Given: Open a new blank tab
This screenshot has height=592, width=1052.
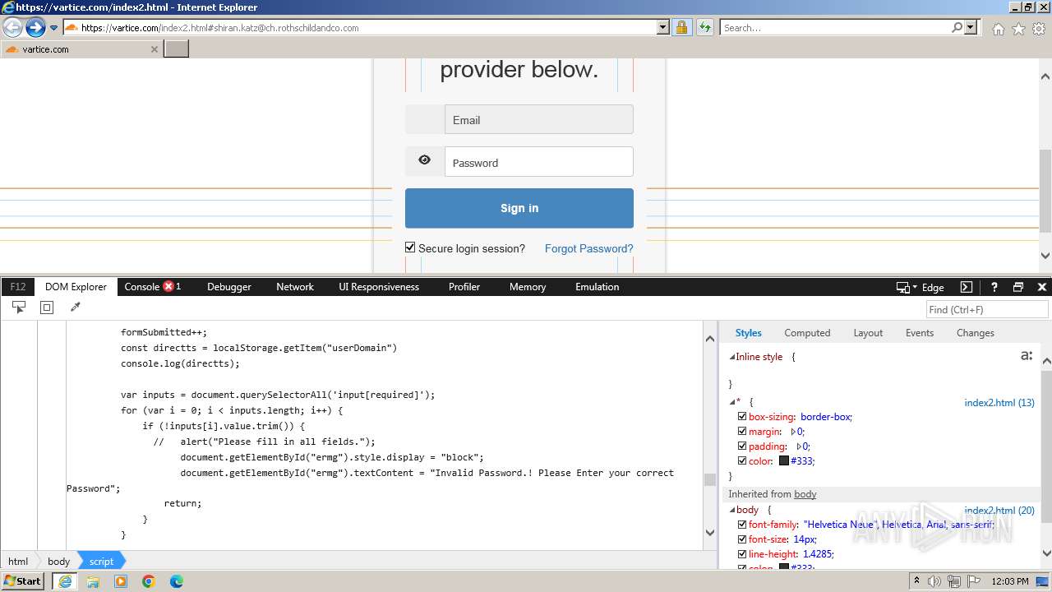Looking at the screenshot, I should tap(177, 49).
